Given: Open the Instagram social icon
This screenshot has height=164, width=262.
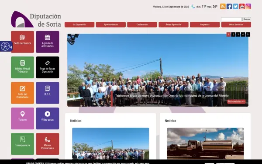Looking at the screenshot, I should [x=248, y=7].
